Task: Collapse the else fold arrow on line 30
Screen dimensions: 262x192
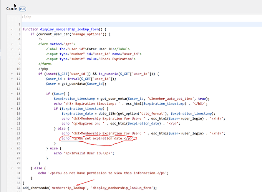Action: point(12,168)
